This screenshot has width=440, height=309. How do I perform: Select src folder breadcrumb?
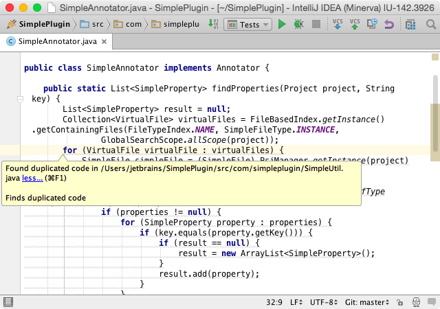pos(91,25)
